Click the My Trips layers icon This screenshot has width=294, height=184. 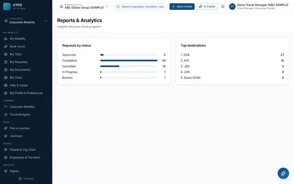6,54
